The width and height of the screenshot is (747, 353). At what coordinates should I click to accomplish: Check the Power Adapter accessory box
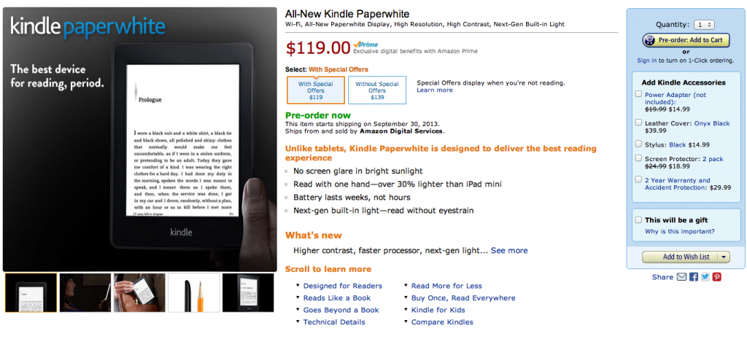[x=639, y=94]
